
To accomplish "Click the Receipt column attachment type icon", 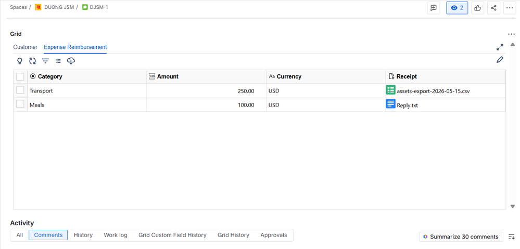I will [x=391, y=76].
